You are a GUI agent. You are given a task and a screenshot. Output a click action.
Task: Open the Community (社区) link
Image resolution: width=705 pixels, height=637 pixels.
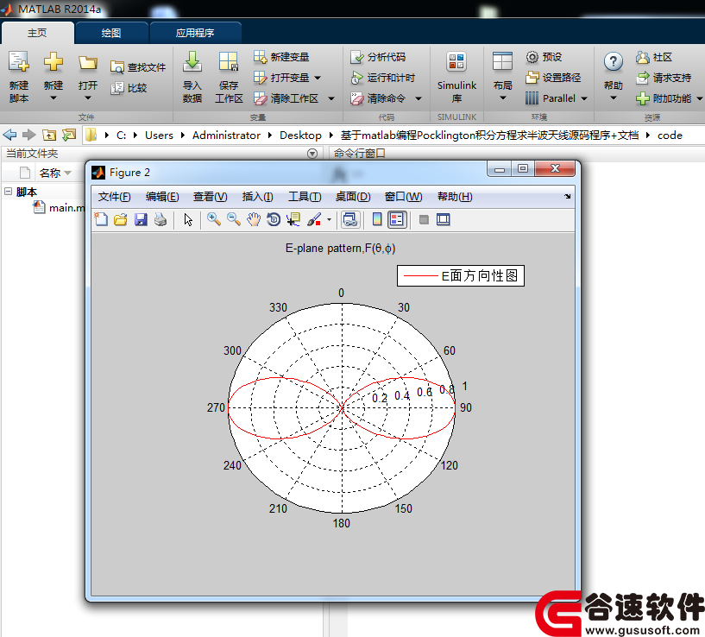point(654,57)
